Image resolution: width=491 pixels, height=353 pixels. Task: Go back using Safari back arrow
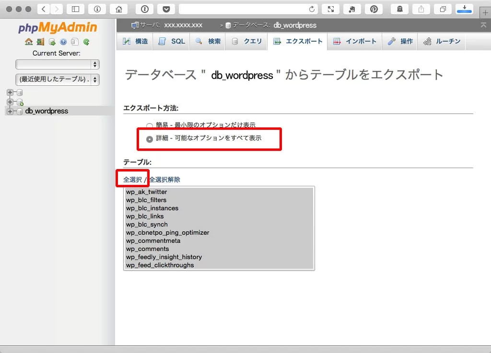(x=44, y=9)
